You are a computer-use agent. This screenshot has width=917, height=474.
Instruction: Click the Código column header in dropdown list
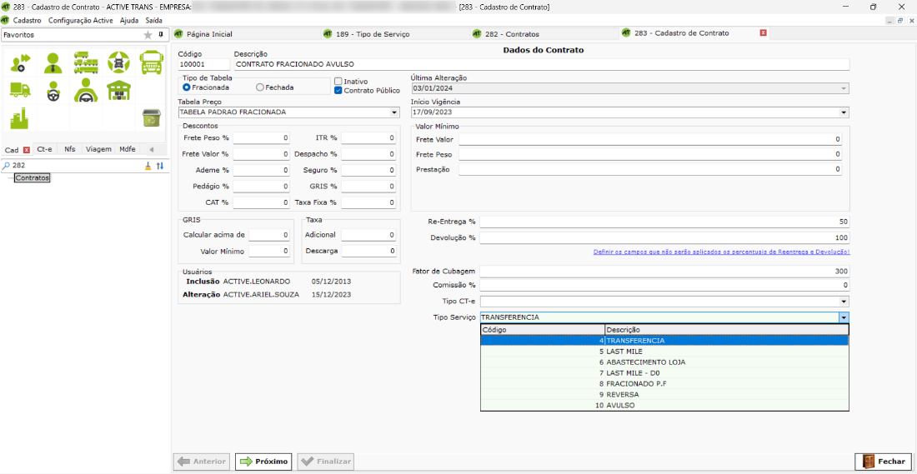pyautogui.click(x=542, y=330)
